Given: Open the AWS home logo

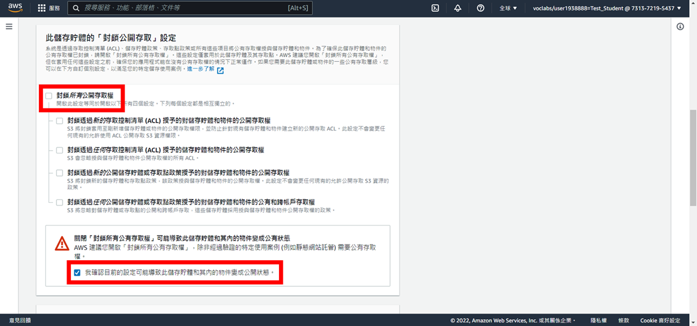Looking at the screenshot, I should pos(15,8).
